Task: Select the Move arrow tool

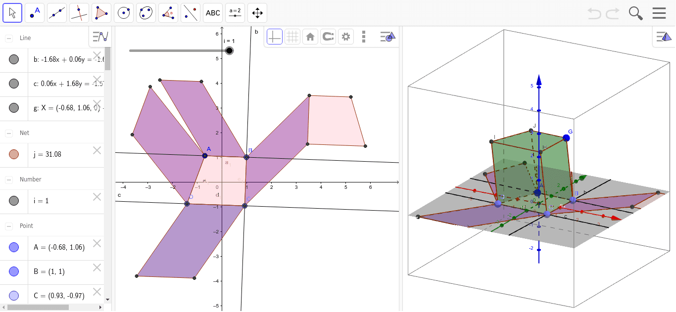Action: [x=12, y=12]
